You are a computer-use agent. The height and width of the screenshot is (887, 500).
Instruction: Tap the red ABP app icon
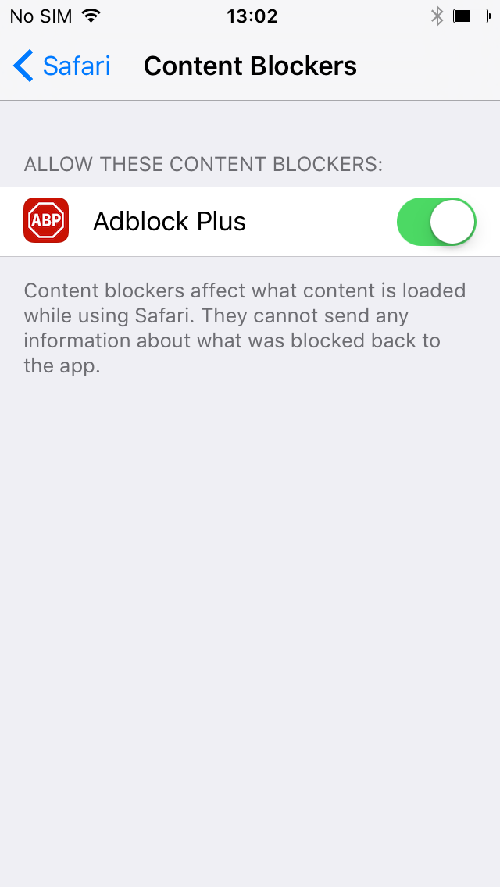[x=46, y=220]
